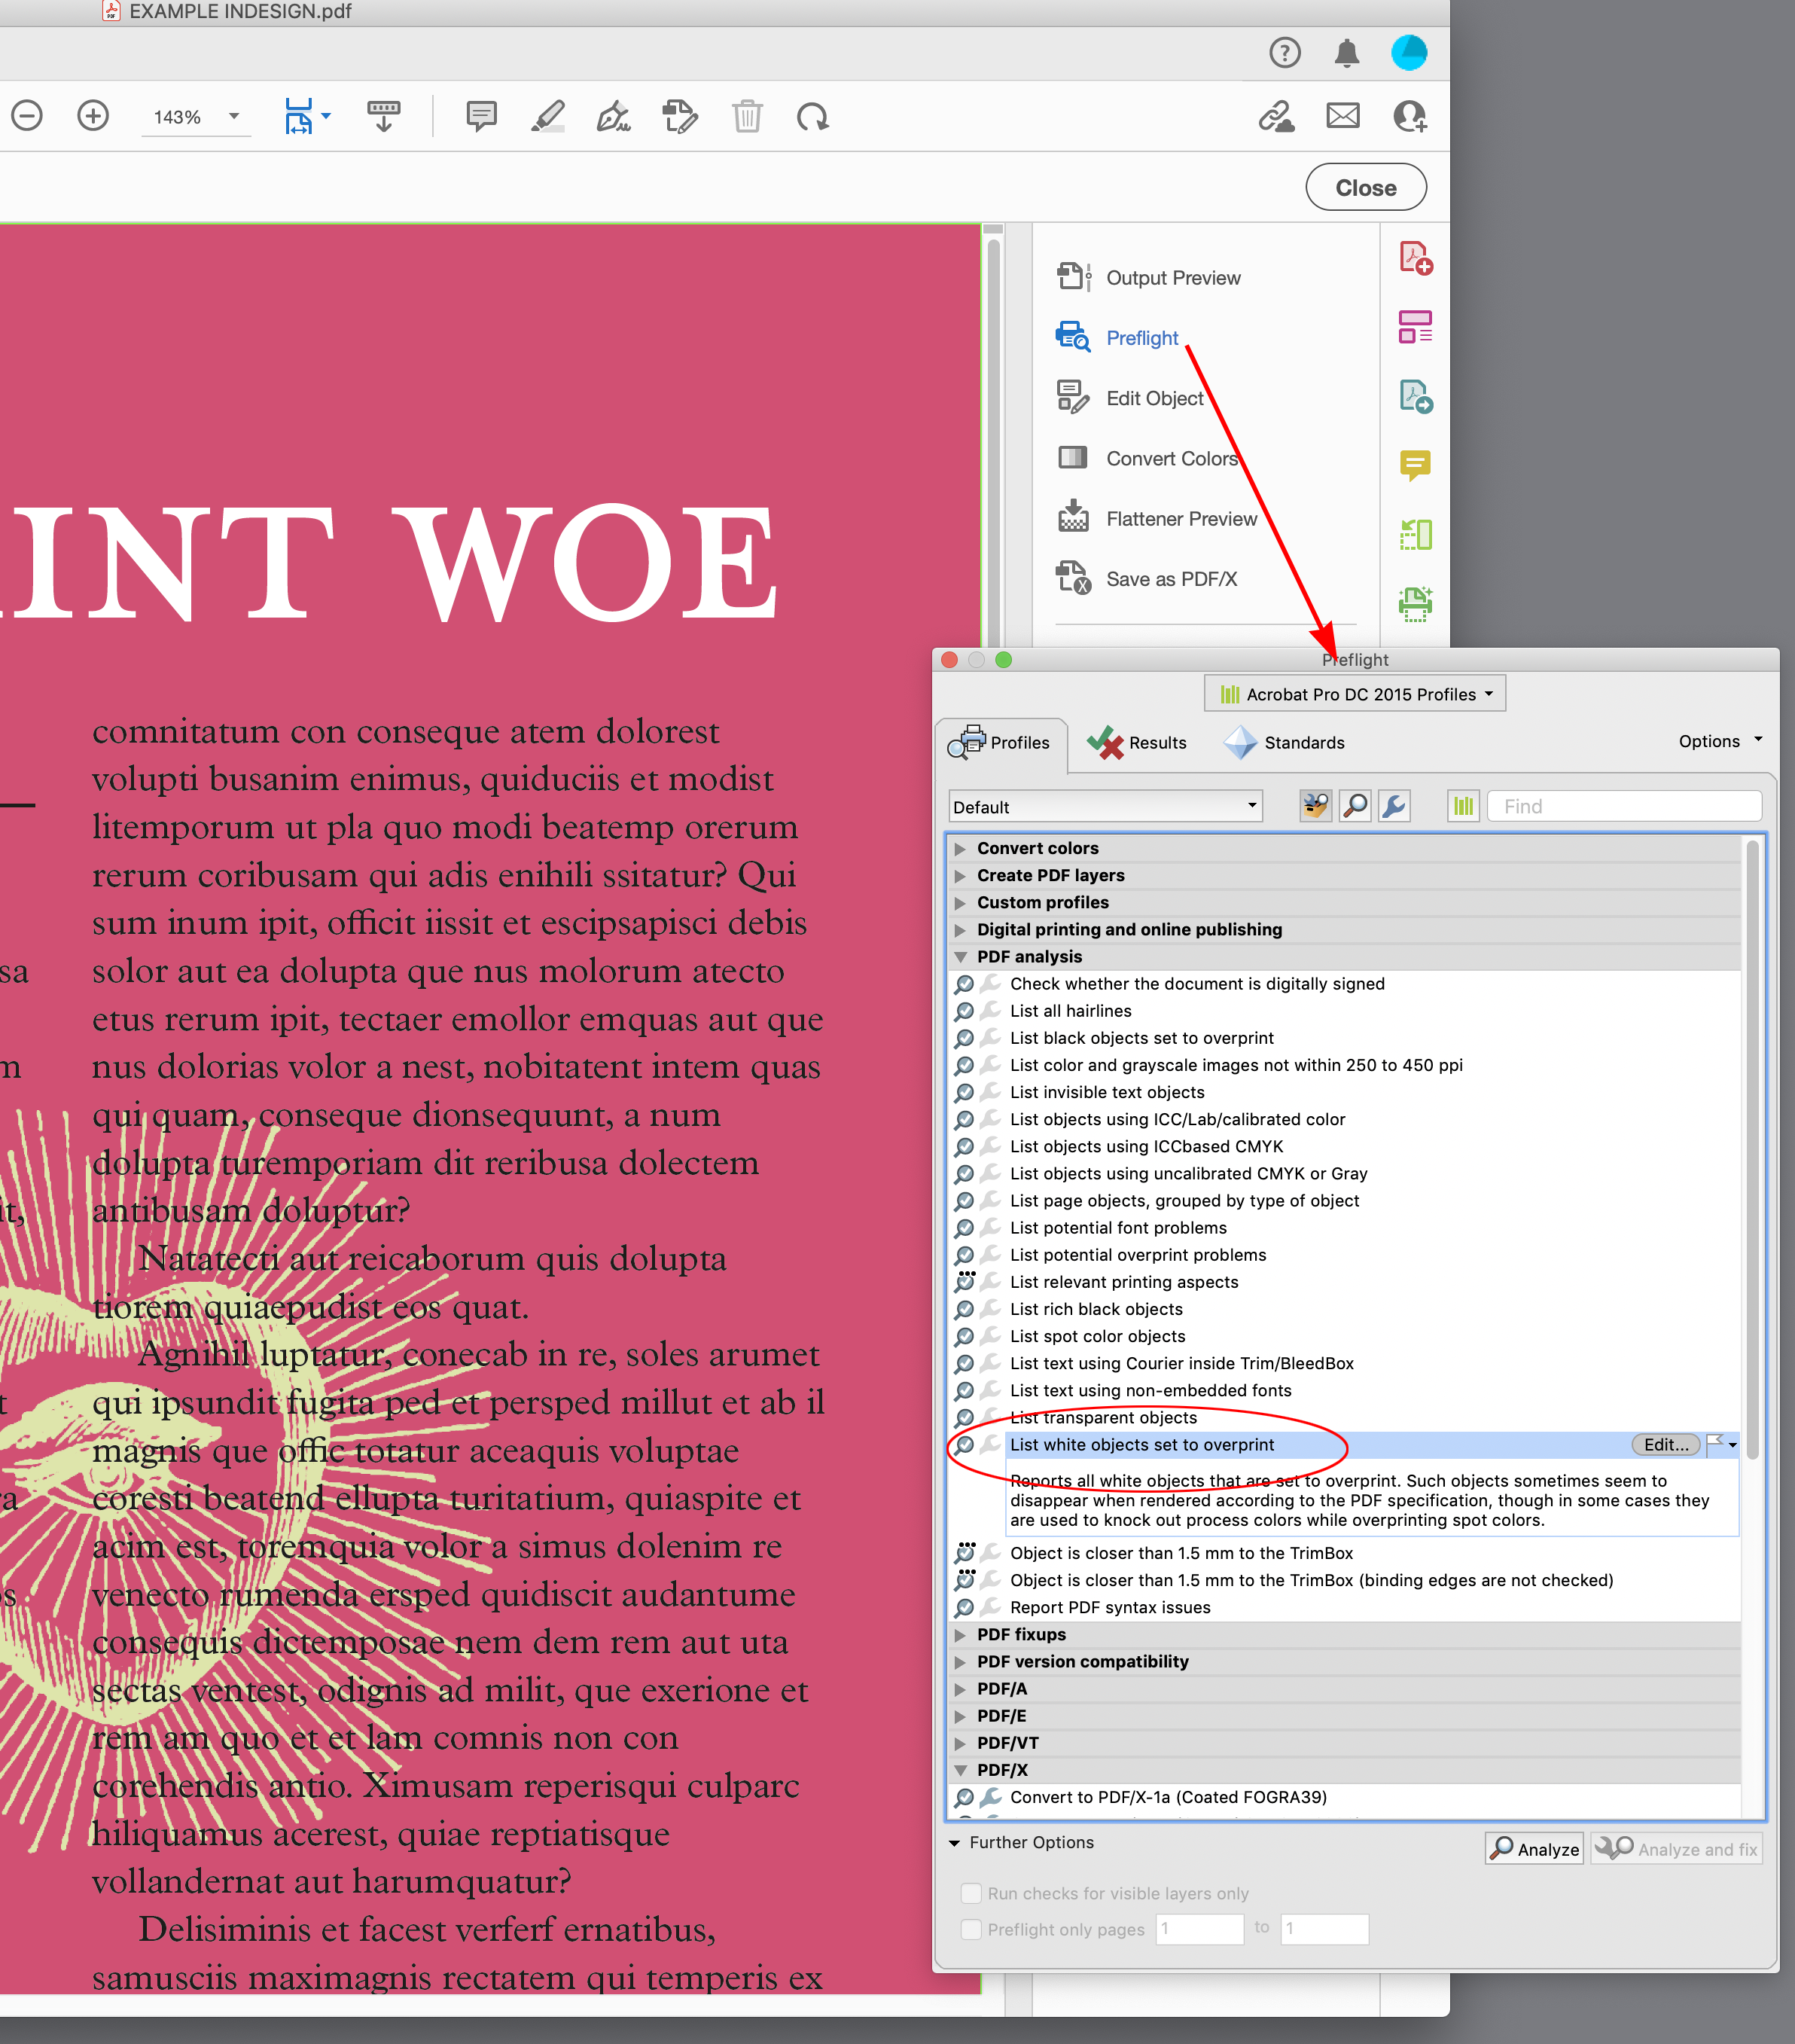Click inside the Find search field

[x=1623, y=806]
